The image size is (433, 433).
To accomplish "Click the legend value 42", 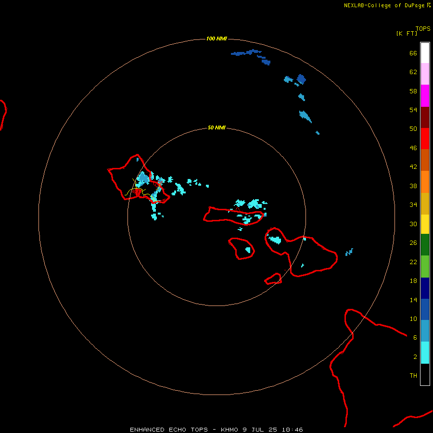I will (413, 167).
